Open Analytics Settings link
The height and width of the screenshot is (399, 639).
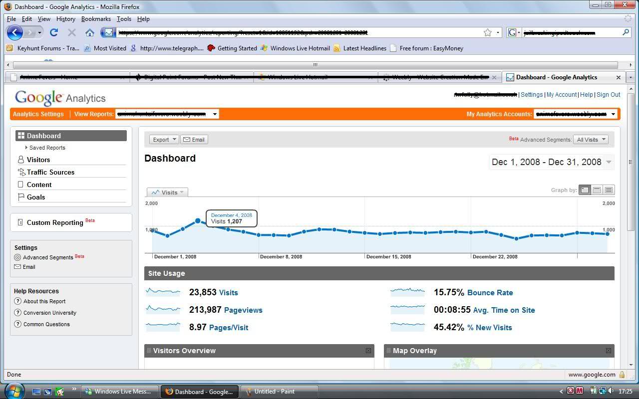click(x=38, y=114)
